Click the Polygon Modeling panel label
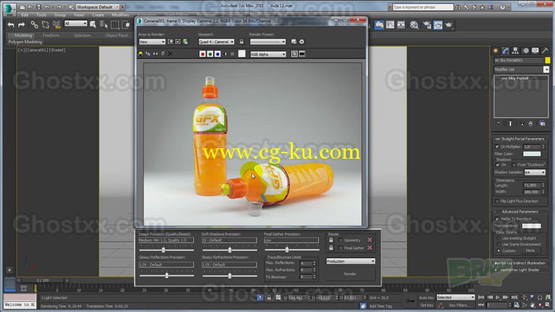555x312 pixels. pos(25,42)
